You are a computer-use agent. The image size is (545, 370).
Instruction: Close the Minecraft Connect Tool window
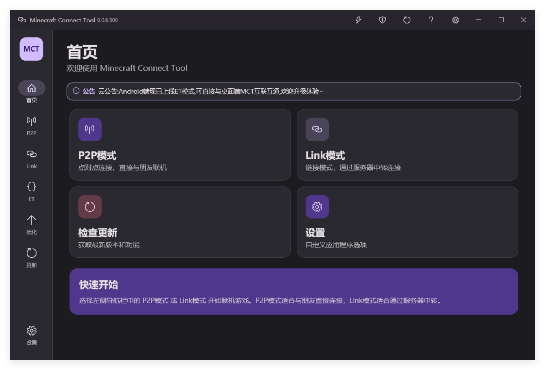[x=523, y=20]
